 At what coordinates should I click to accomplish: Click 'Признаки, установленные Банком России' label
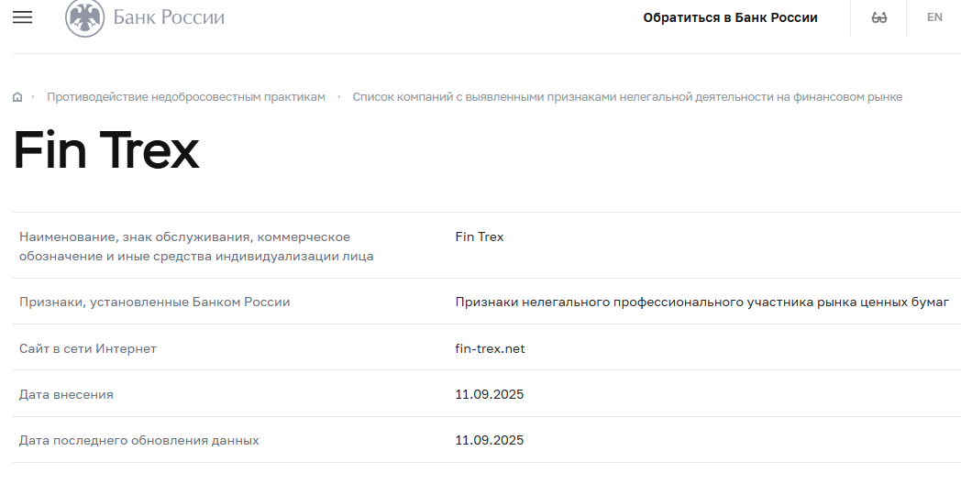pos(154,302)
